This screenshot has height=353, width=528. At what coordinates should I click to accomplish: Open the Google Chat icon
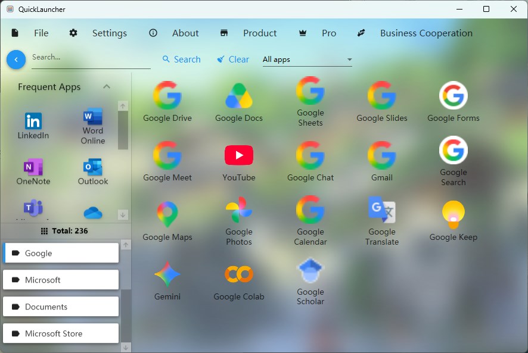(x=310, y=155)
